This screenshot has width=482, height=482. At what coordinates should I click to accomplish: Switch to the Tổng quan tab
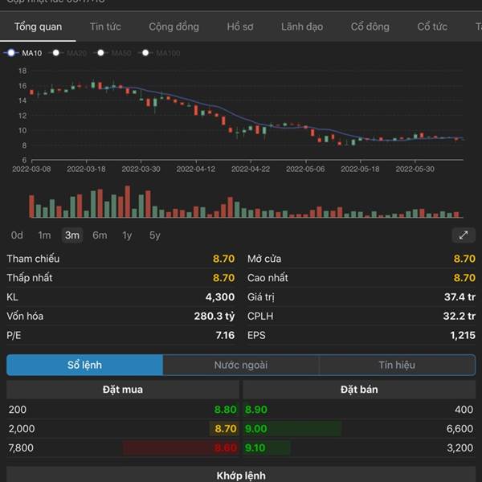click(38, 27)
